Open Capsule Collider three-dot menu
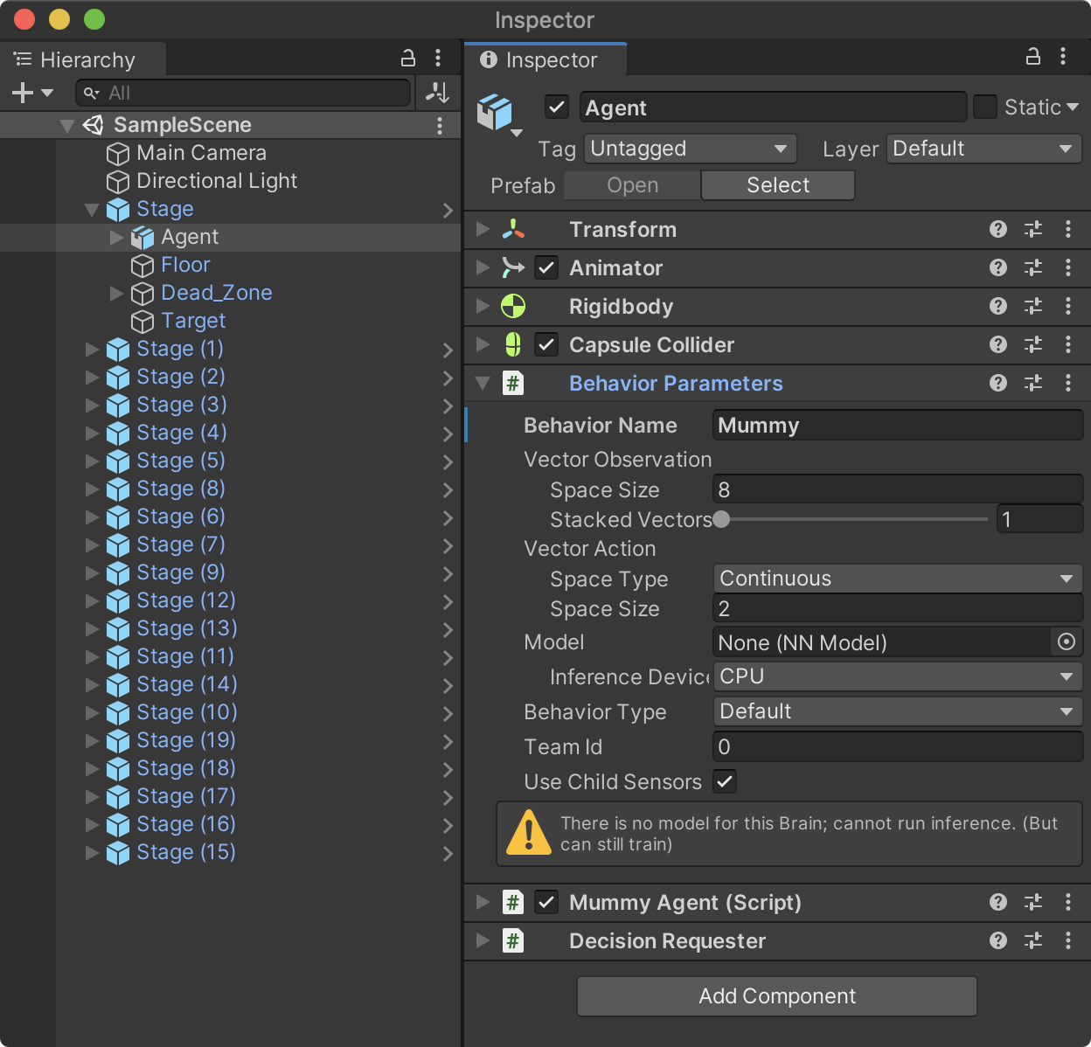The height and width of the screenshot is (1047, 1091). click(1068, 344)
